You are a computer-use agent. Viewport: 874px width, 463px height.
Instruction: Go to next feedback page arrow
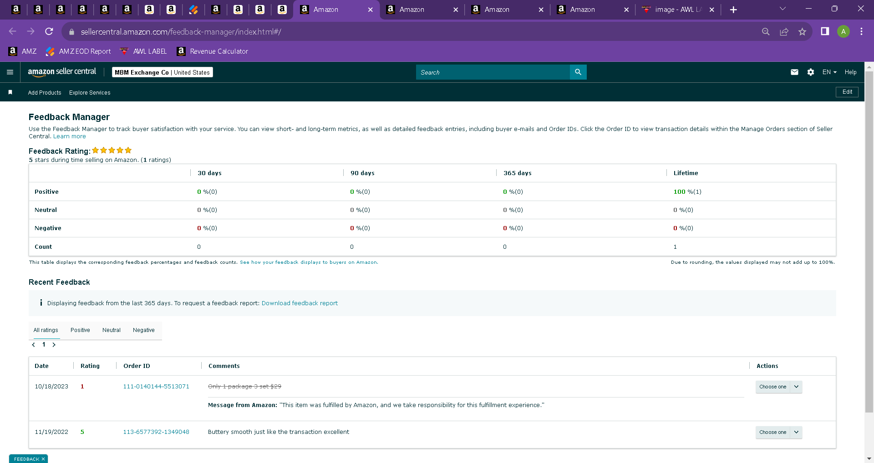pyautogui.click(x=54, y=345)
